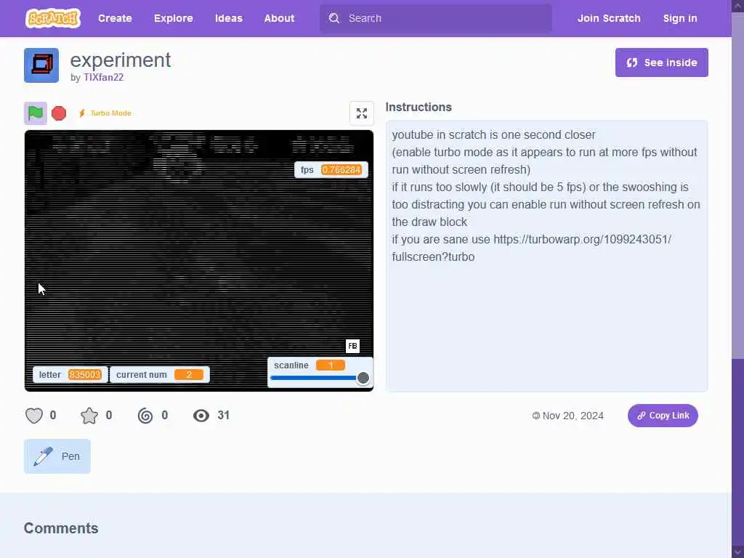The width and height of the screenshot is (744, 558).
Task: Open the experiment project author avatar
Action: (41, 65)
